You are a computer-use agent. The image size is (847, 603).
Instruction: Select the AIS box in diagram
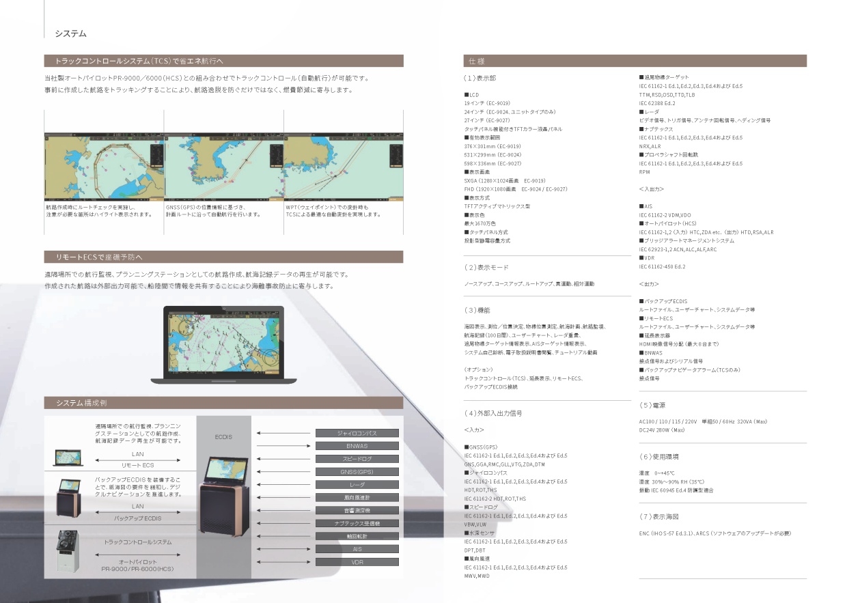click(357, 549)
